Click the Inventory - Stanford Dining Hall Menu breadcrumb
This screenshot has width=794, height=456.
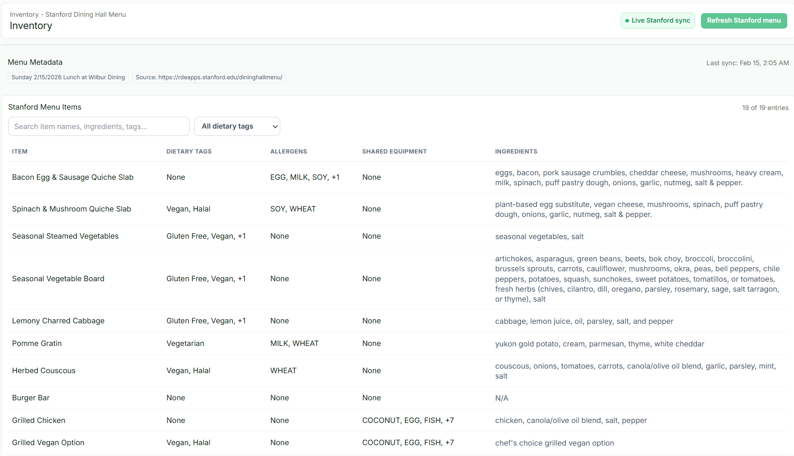[68, 14]
